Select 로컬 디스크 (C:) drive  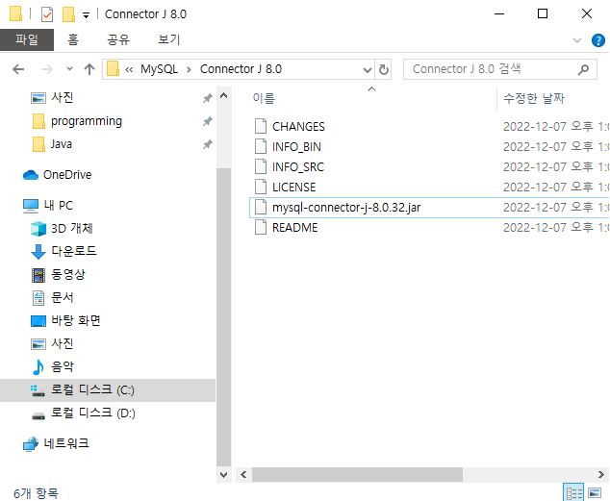[x=108, y=389]
